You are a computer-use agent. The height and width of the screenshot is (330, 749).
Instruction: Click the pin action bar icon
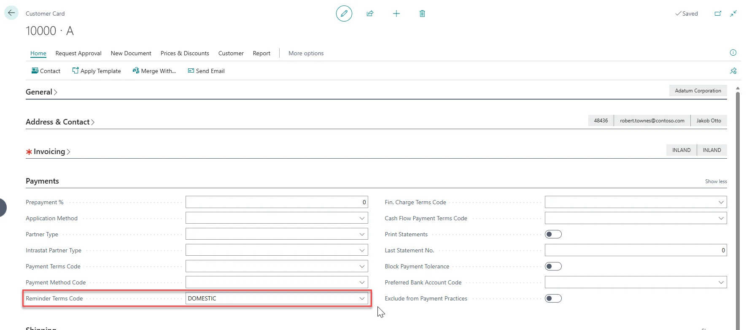click(733, 71)
